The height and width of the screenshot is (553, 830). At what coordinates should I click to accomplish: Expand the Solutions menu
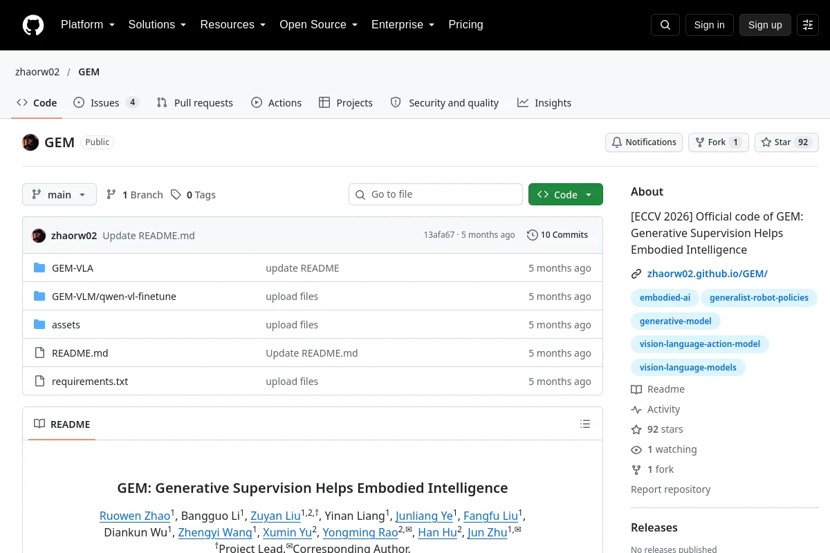(157, 25)
